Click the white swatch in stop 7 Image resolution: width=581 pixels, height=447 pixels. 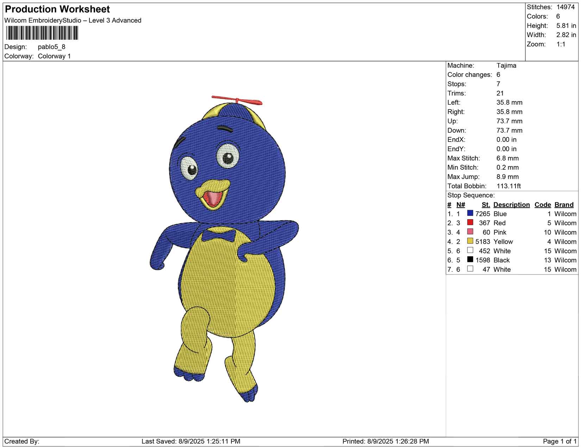[470, 269]
